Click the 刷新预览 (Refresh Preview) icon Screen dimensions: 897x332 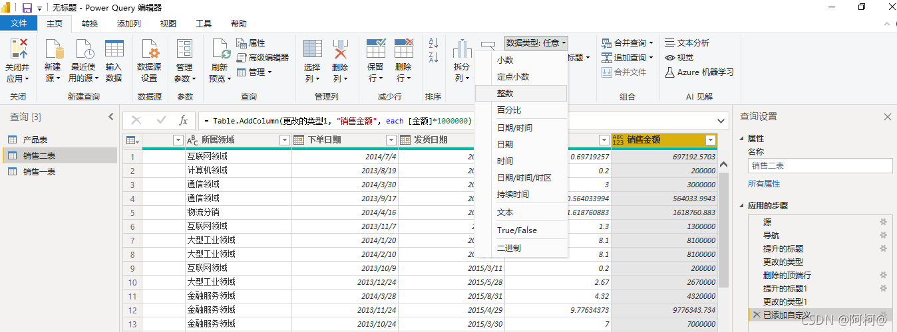click(222, 48)
